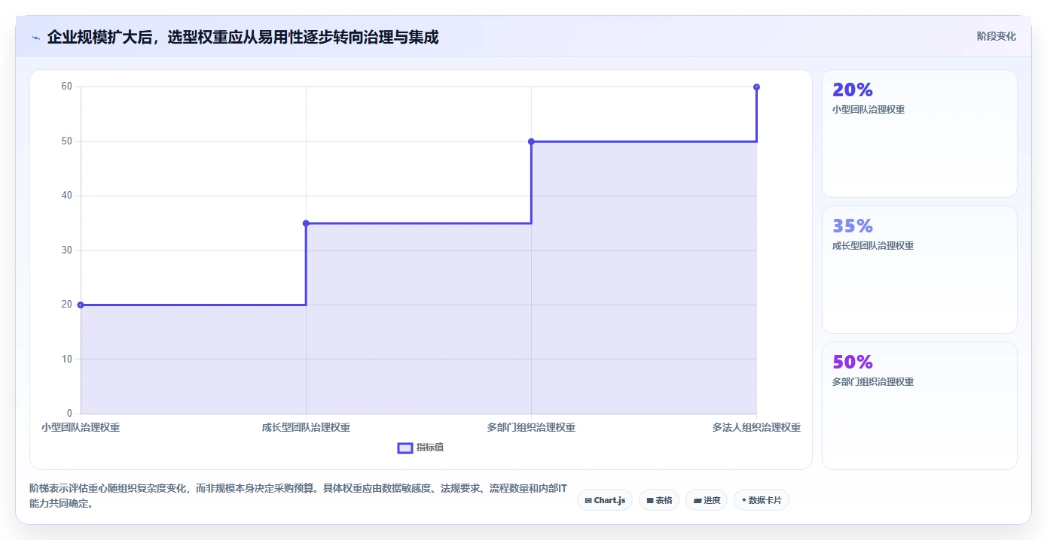
Task: Click the y-axis value 10
Action: tap(67, 359)
